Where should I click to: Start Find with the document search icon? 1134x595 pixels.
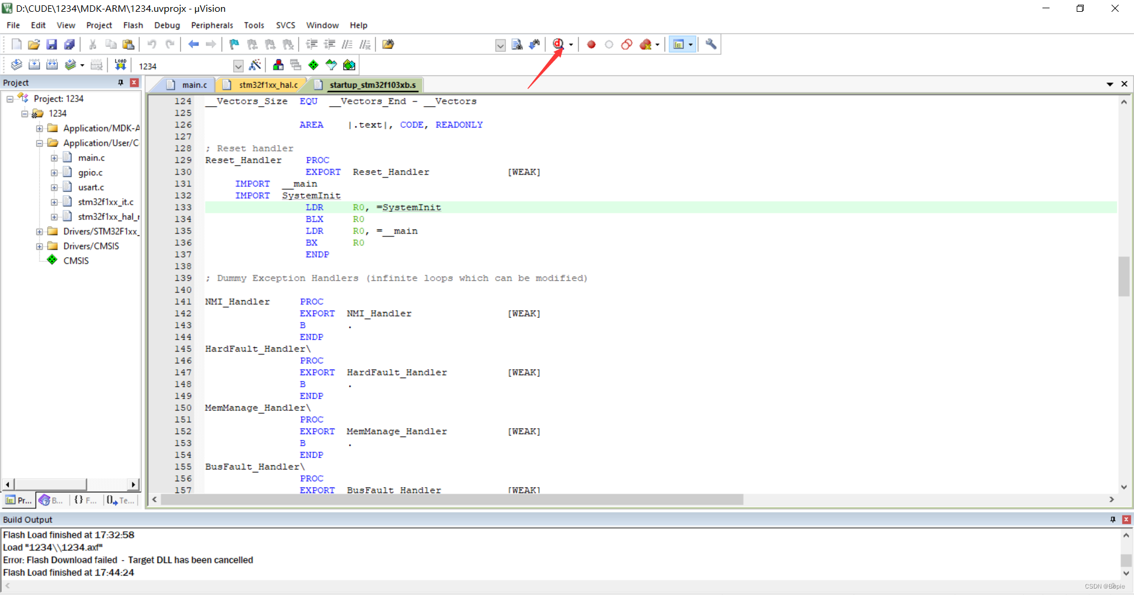pos(517,44)
